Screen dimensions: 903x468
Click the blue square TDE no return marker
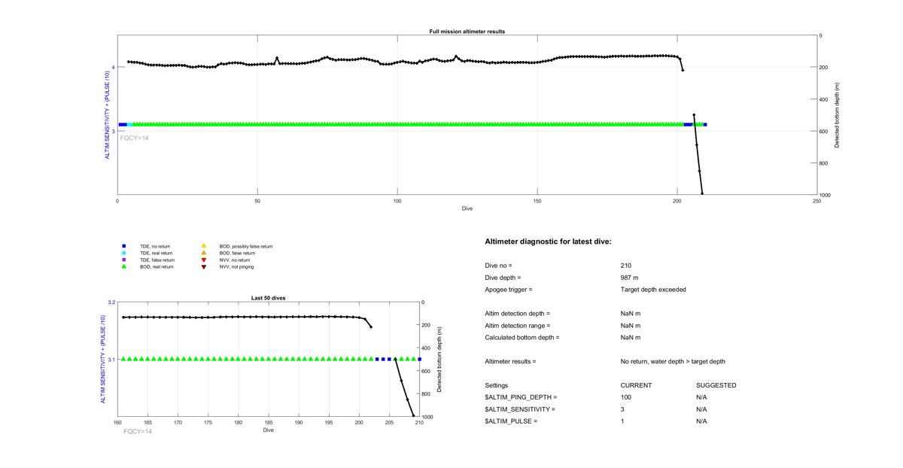pyautogui.click(x=124, y=246)
